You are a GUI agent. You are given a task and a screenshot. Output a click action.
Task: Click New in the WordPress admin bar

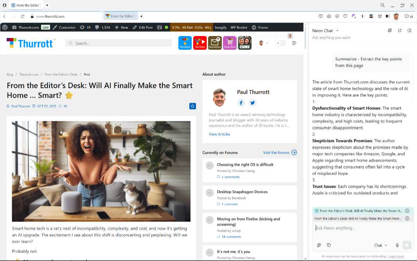[122, 27]
